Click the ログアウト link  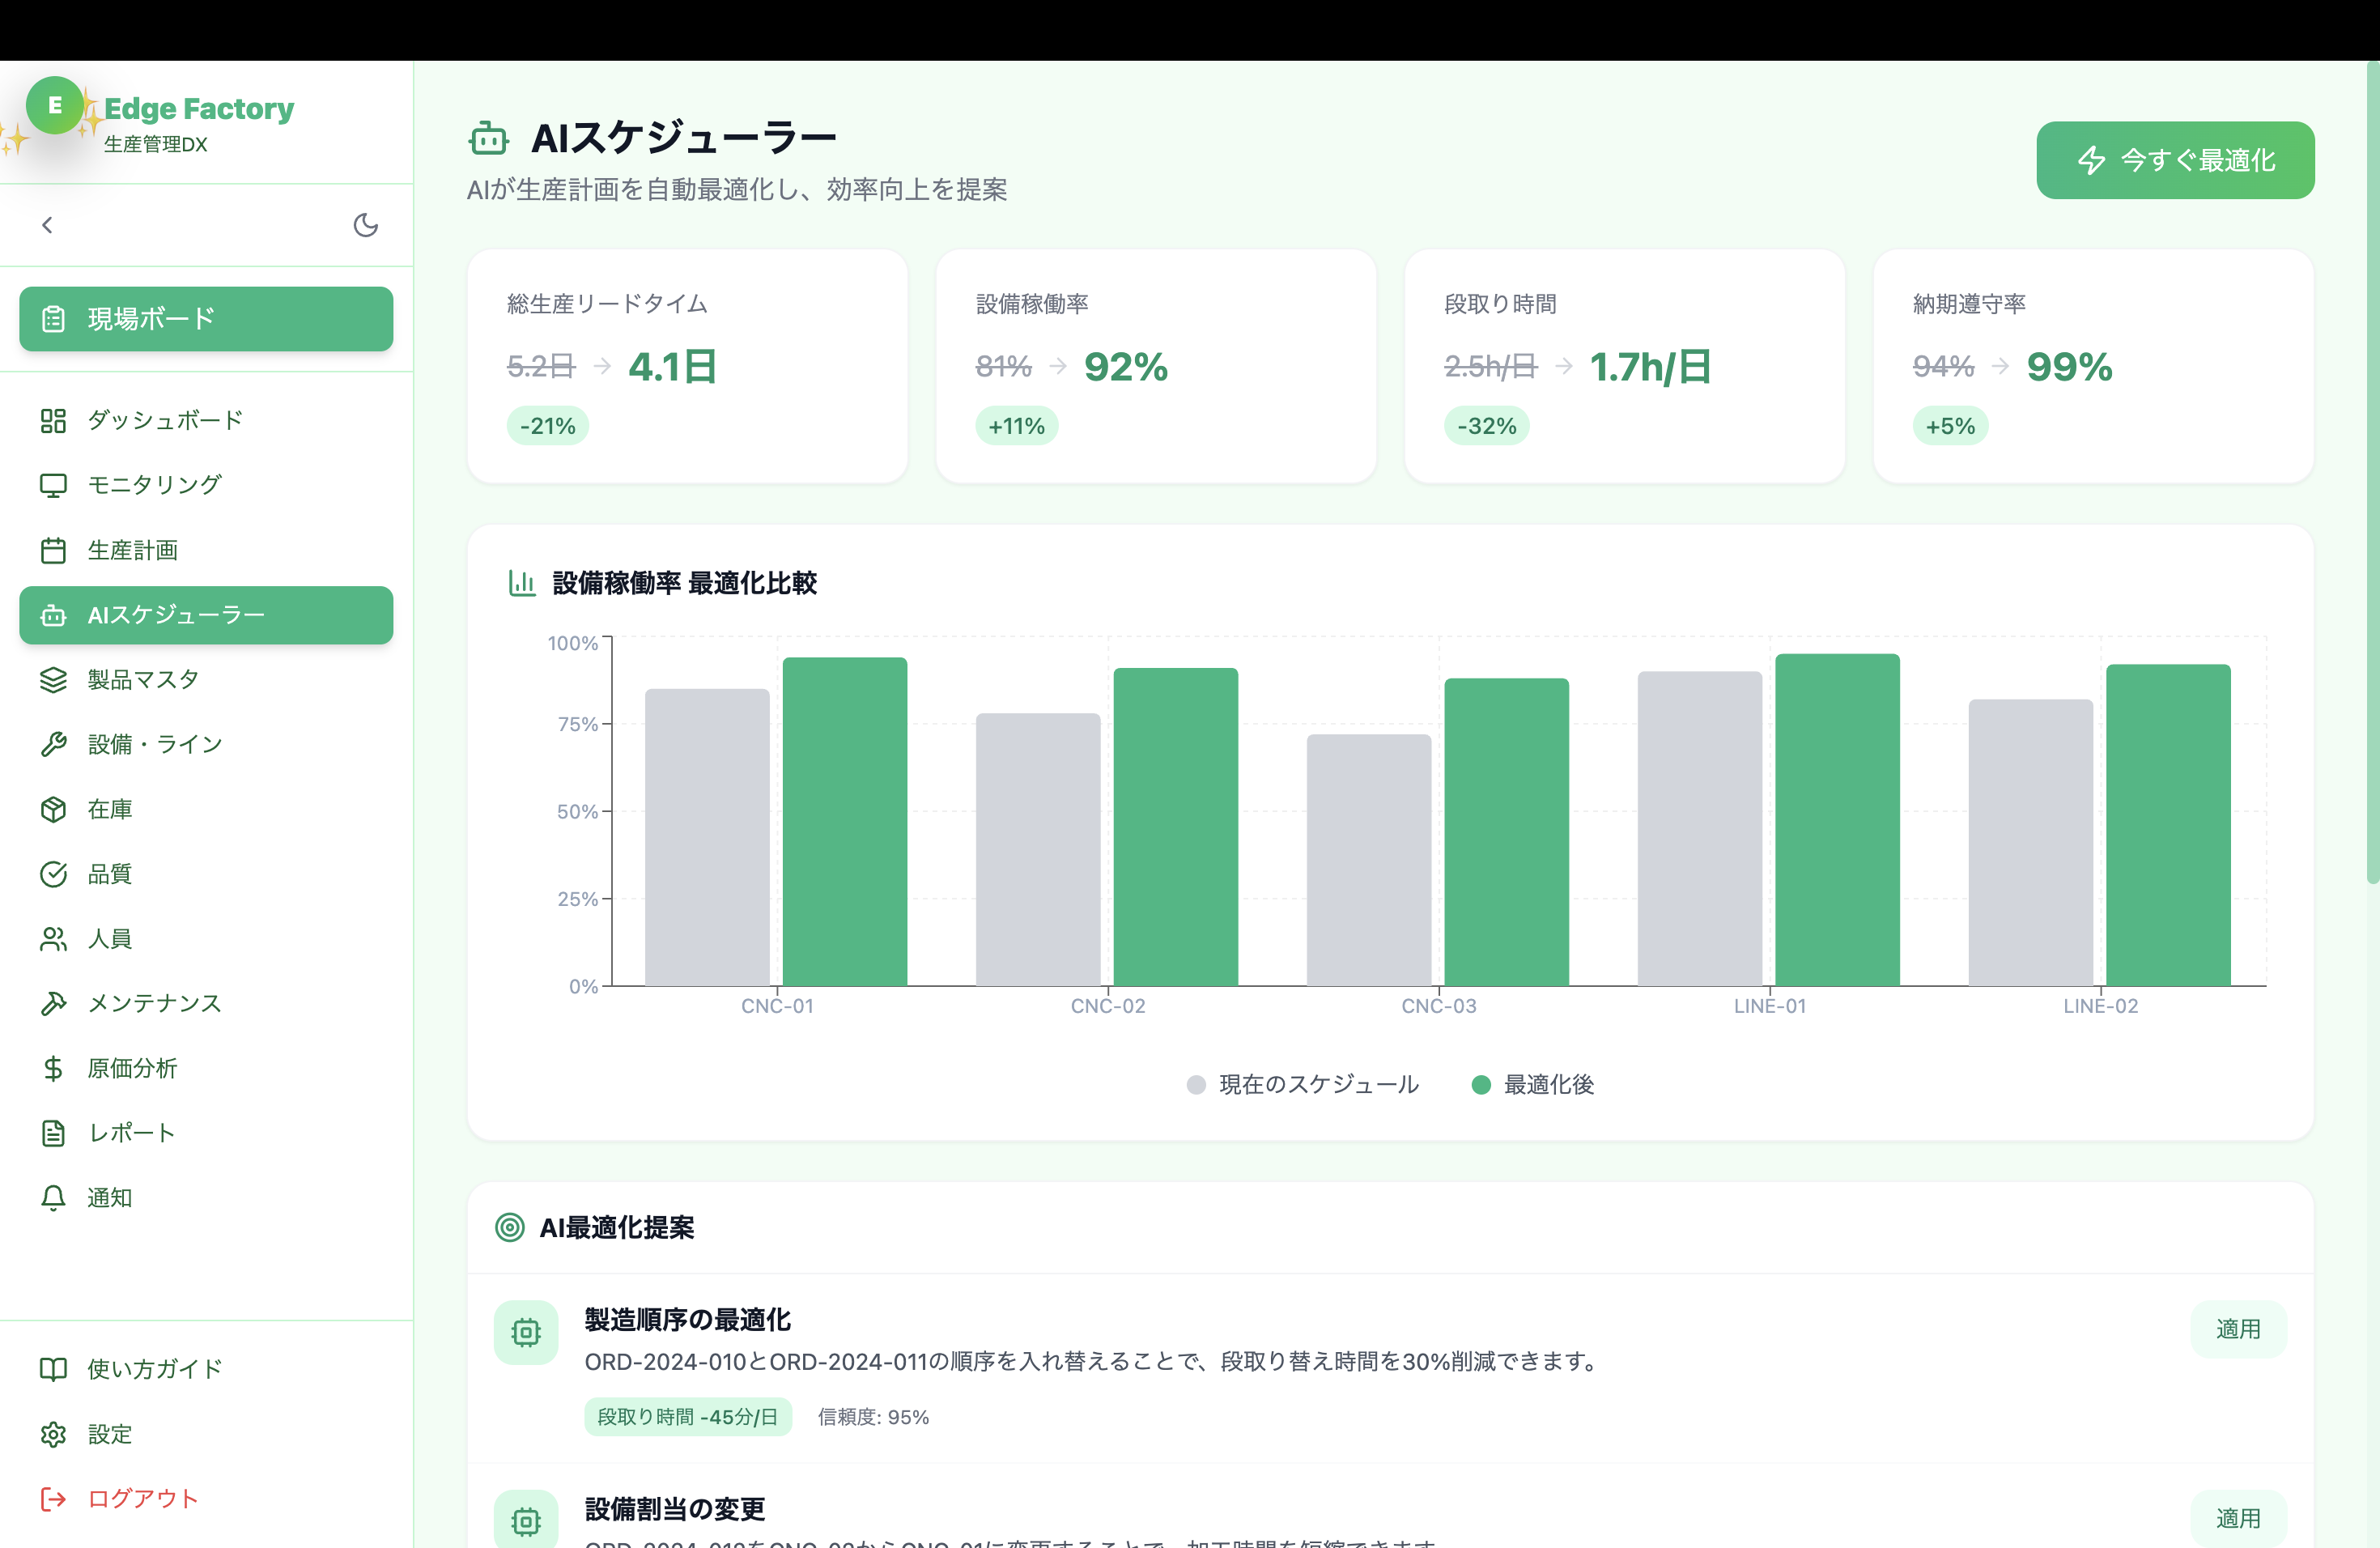click(142, 1498)
